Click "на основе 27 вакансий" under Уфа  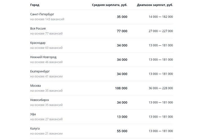tap(46, 119)
